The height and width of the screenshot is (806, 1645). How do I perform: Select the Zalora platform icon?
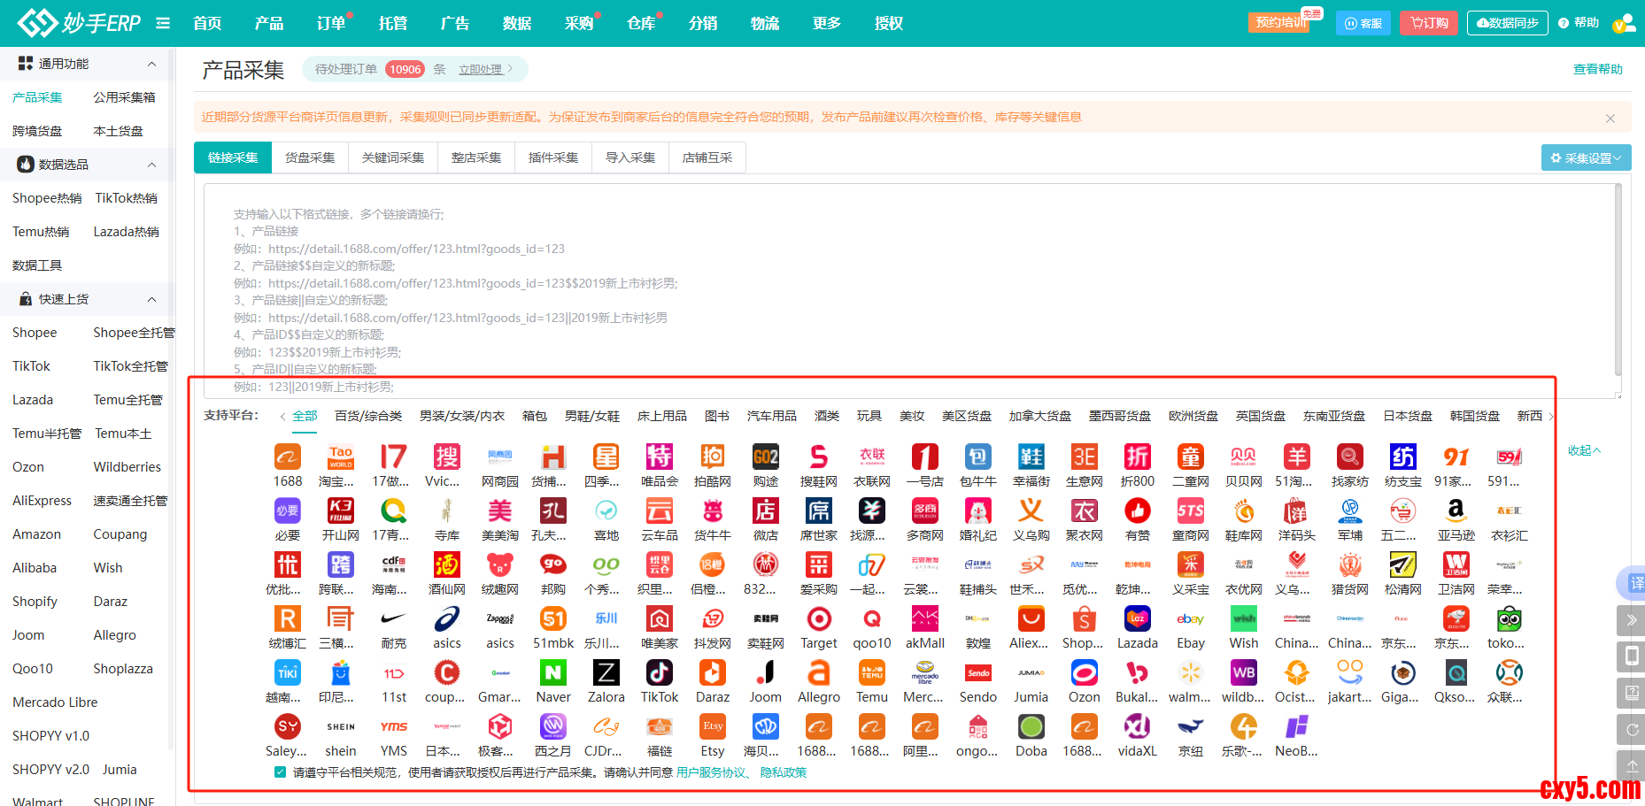coord(606,673)
